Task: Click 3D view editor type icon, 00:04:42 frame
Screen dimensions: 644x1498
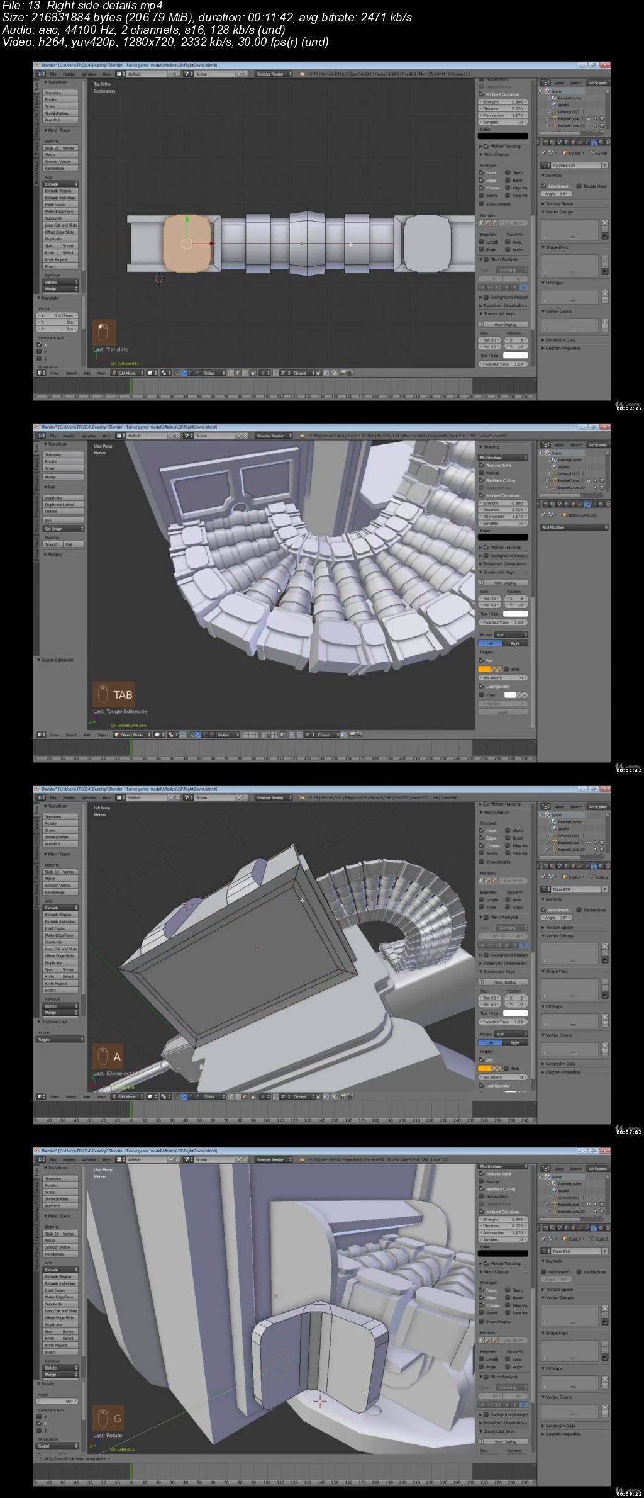Action: 41,735
